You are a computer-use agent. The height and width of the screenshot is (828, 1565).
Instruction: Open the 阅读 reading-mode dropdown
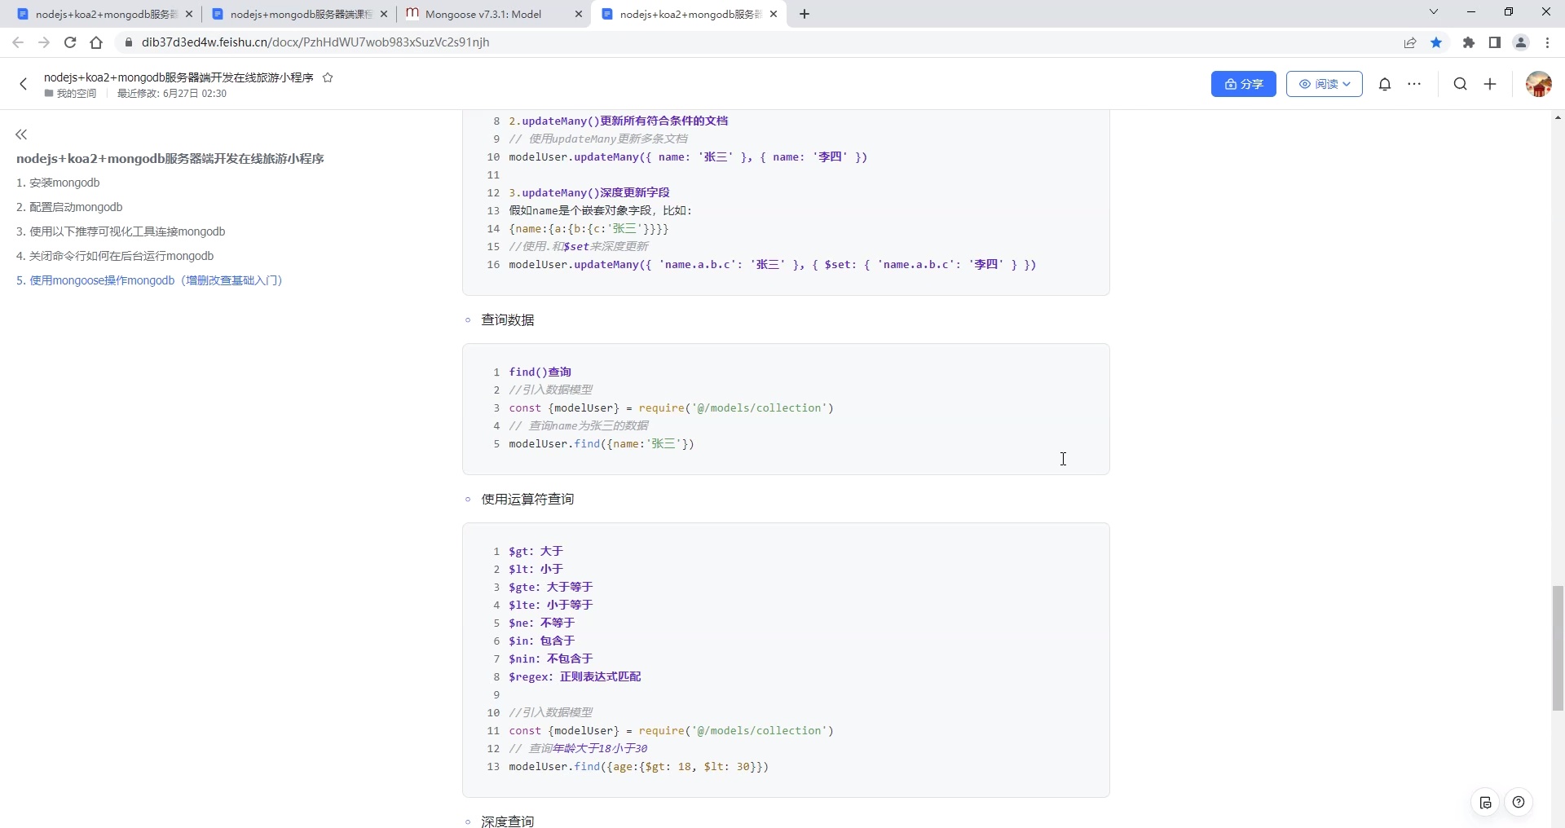pos(1323,84)
